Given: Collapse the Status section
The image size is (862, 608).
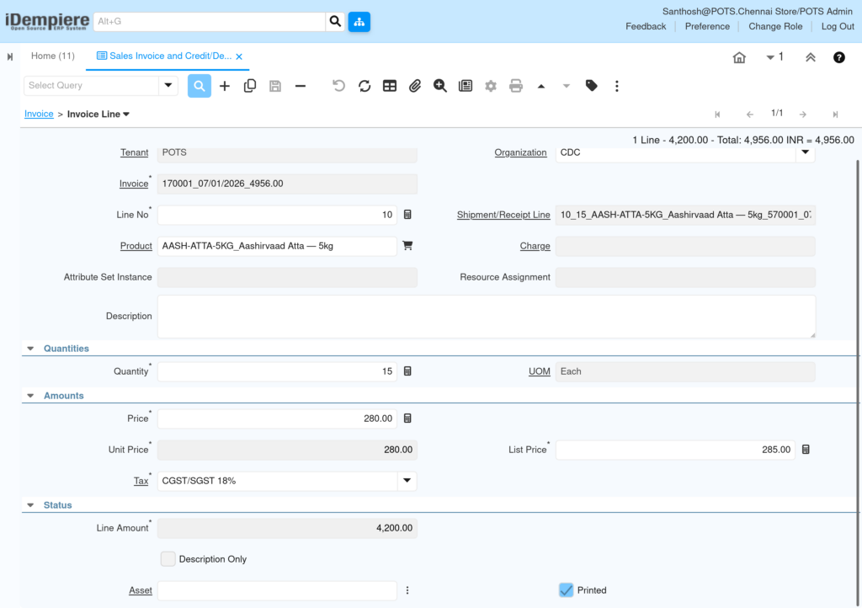Looking at the screenshot, I should 30,505.
